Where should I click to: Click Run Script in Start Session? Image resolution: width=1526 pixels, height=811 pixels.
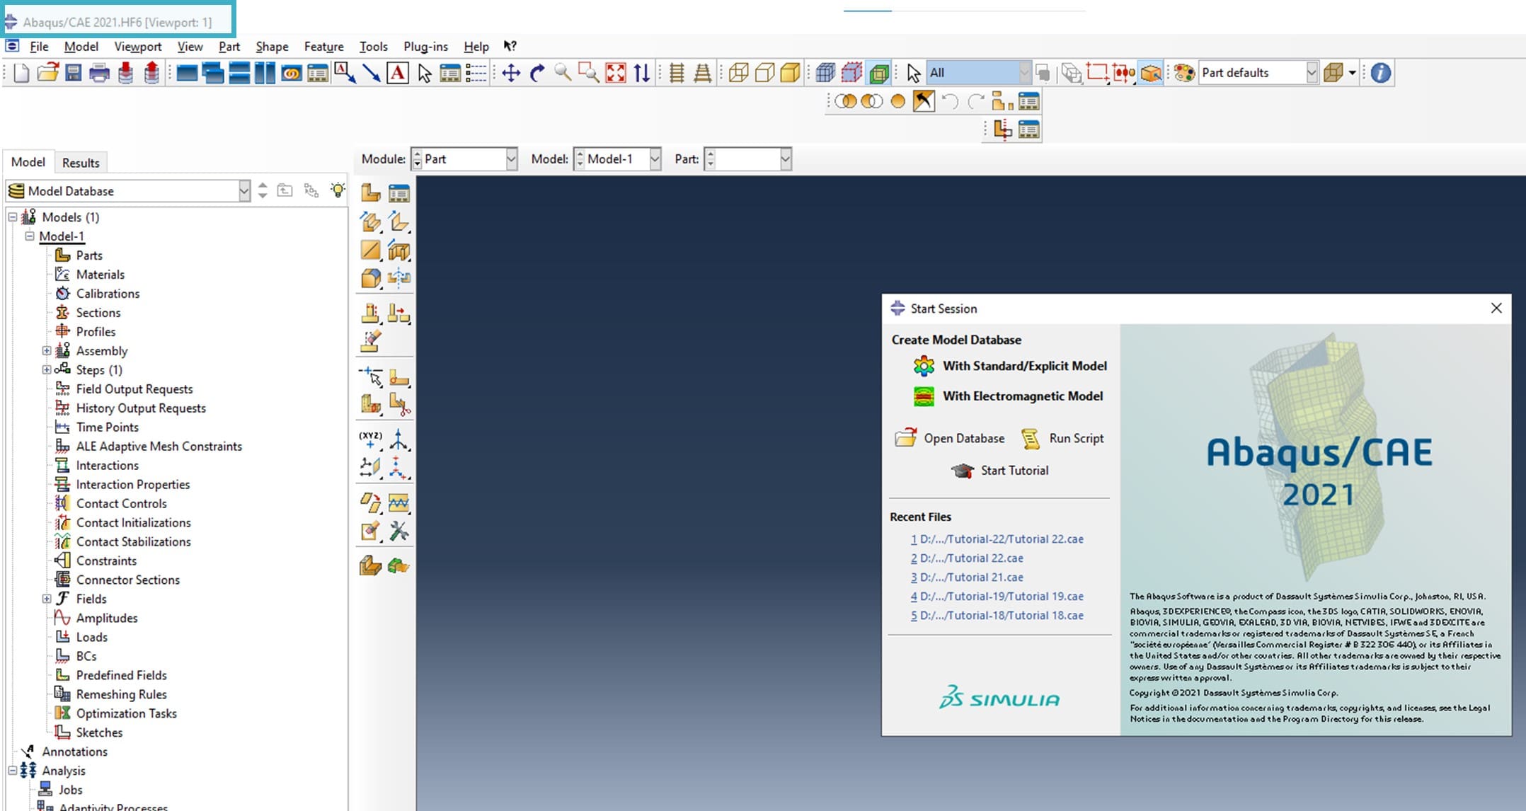[x=1062, y=438]
